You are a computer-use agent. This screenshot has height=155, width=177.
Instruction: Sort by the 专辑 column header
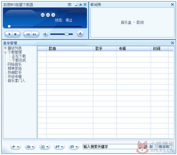(133, 49)
